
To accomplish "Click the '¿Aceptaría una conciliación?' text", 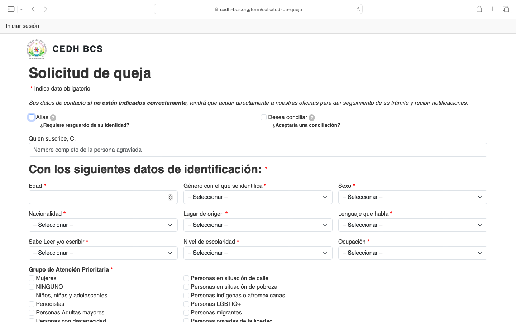I will (x=306, y=125).
